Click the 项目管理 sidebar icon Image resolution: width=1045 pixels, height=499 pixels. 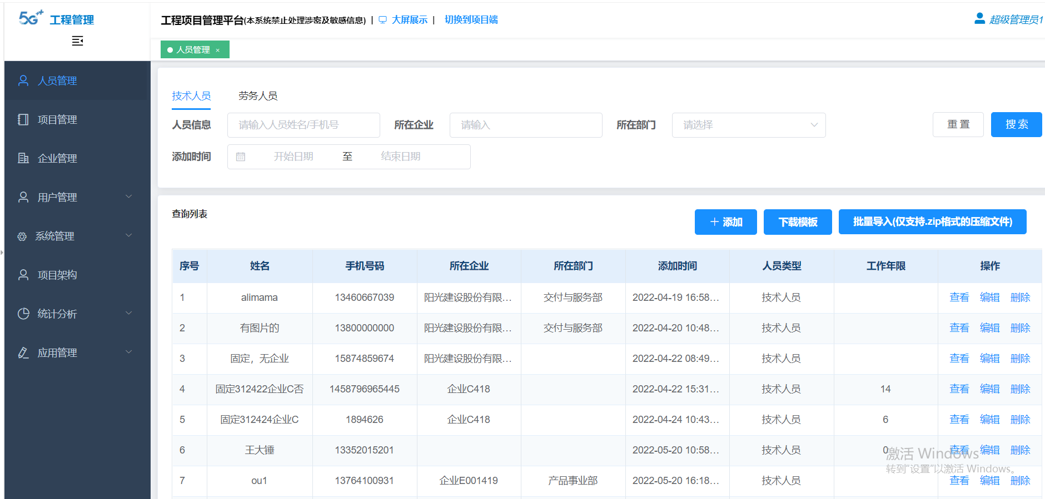(x=23, y=120)
